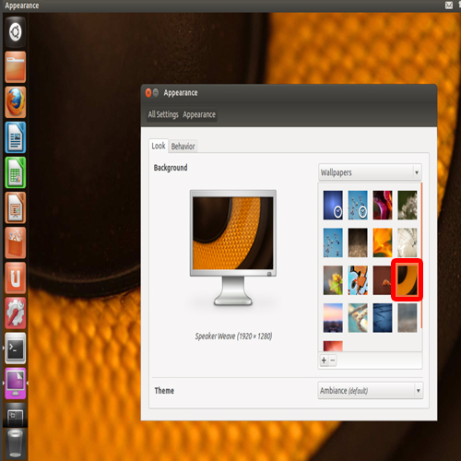Open LibreOffice Impress presentation icon

(15, 207)
